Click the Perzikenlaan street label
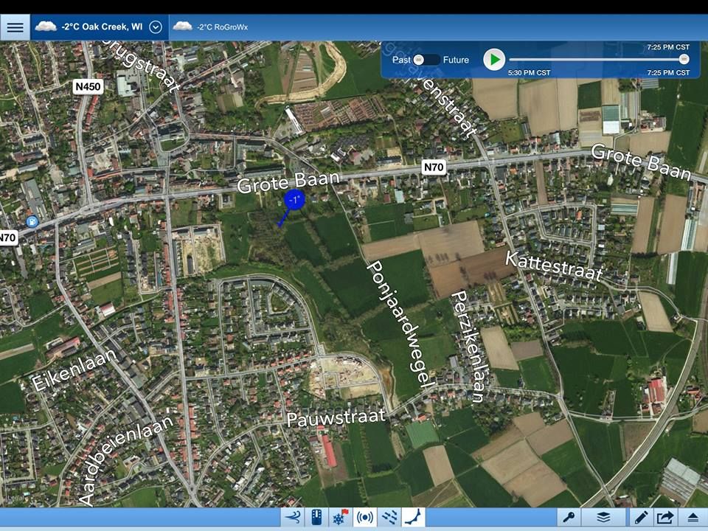Image resolution: width=708 pixels, height=531 pixels. pos(468,347)
